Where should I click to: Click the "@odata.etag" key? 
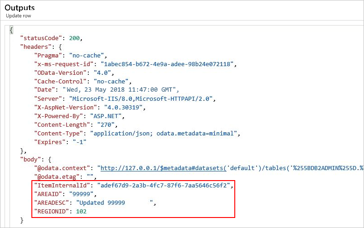point(57,177)
